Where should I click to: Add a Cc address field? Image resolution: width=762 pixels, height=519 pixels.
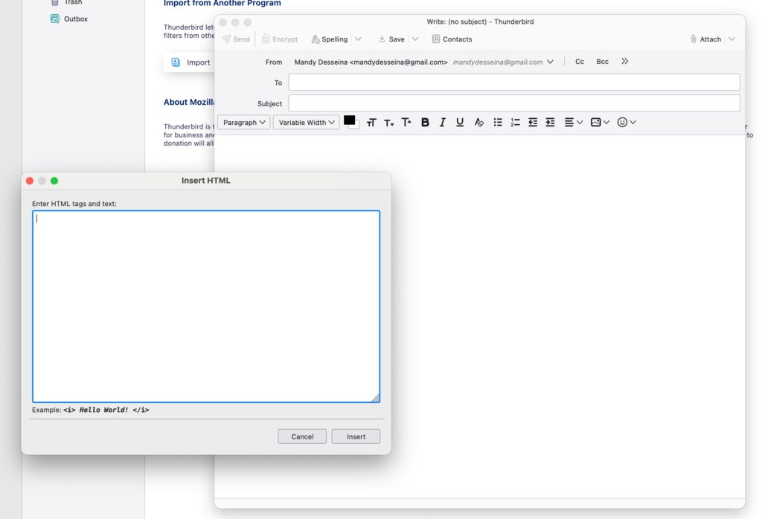click(580, 62)
